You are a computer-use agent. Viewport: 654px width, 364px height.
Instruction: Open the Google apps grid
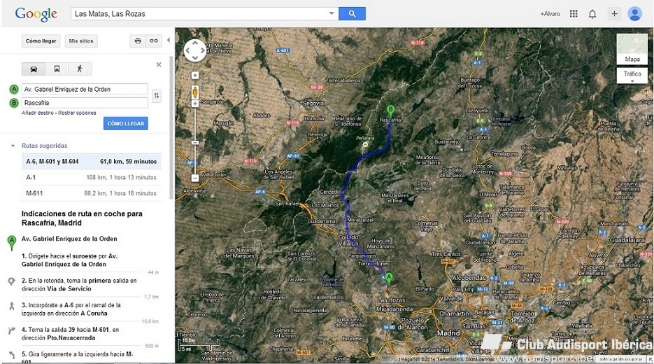click(x=574, y=14)
